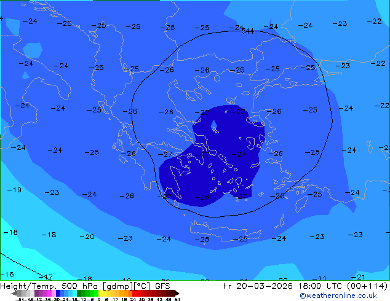Click the 54 value on legend scale
Viewport: 390px width, 301px height.
(177, 299)
